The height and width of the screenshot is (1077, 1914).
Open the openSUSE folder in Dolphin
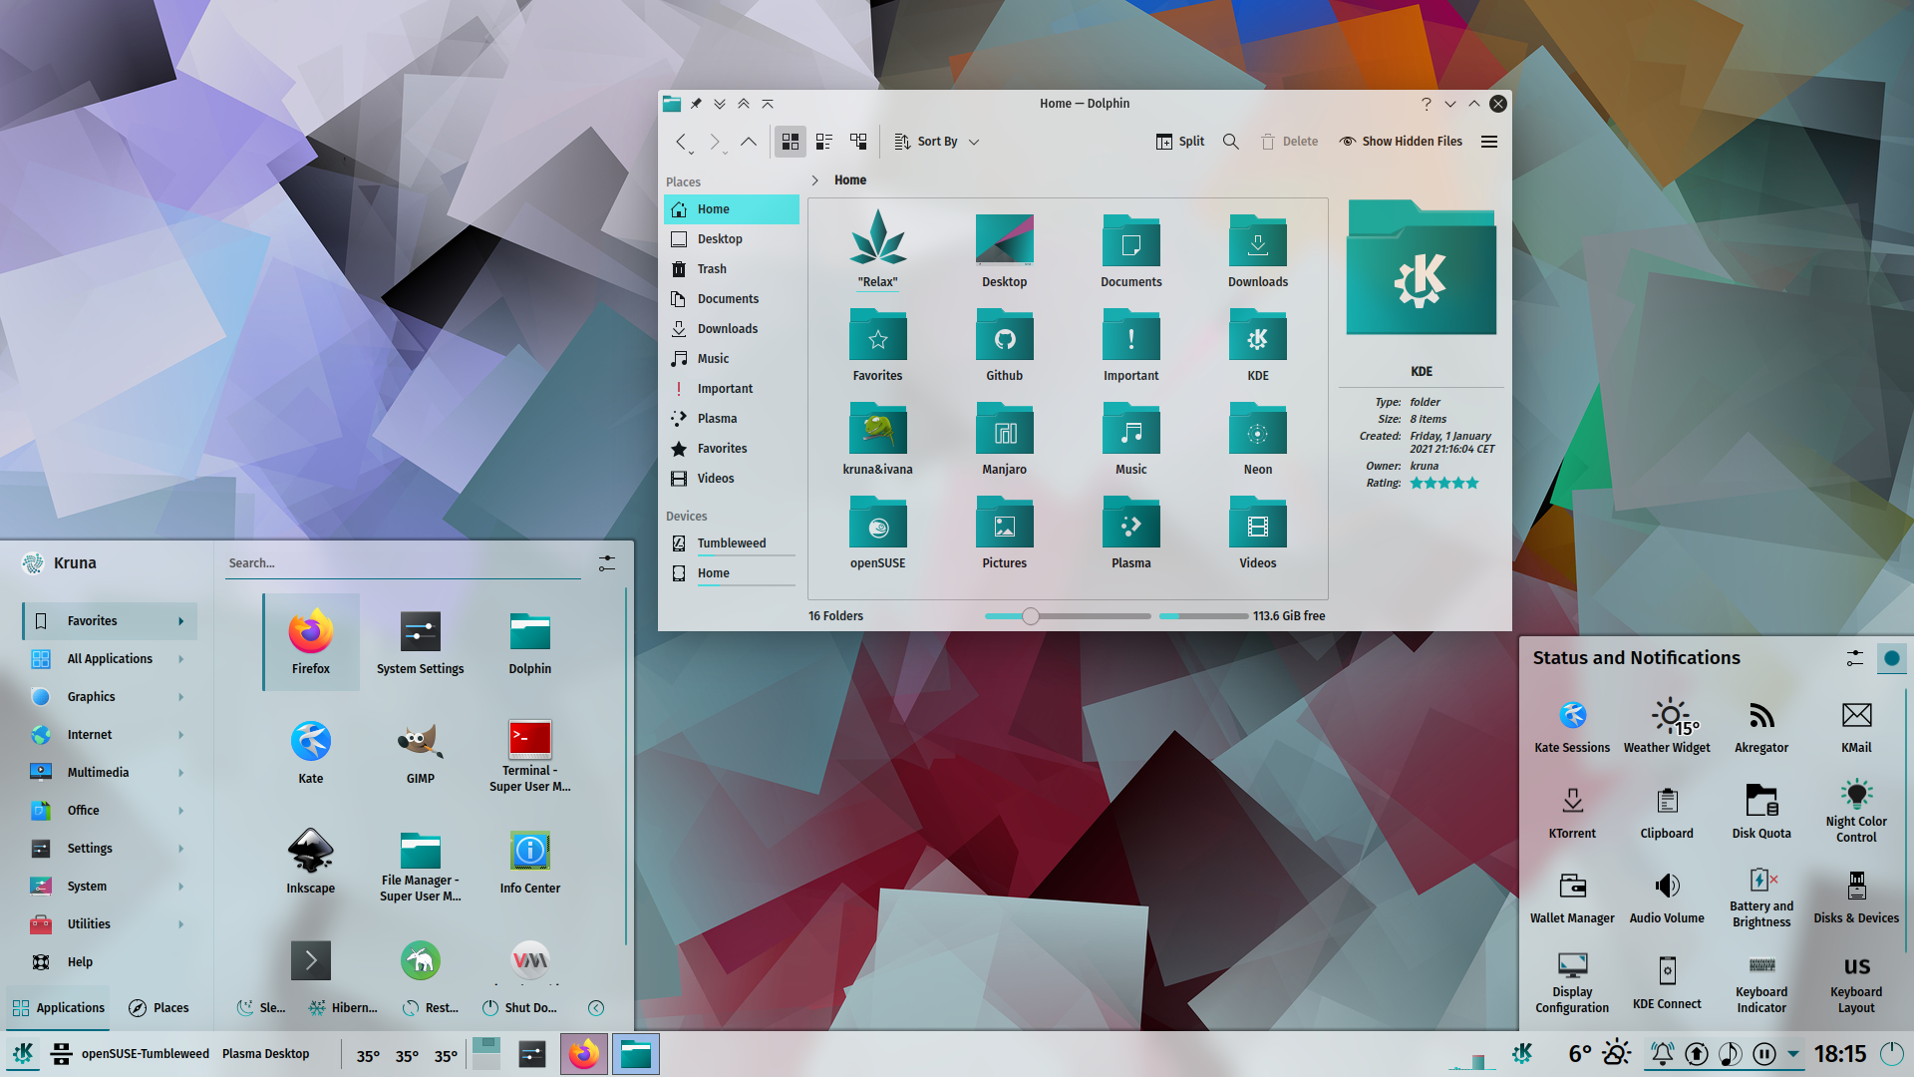[877, 533]
